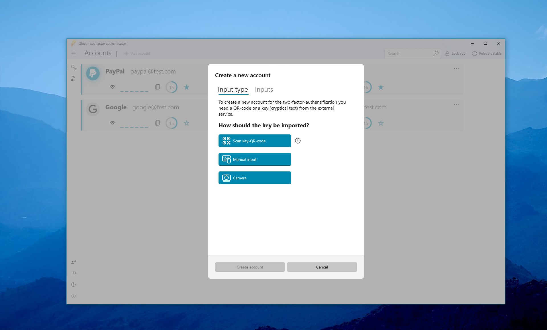The height and width of the screenshot is (330, 547).
Task: Show the Google account code
Action: (x=113, y=123)
